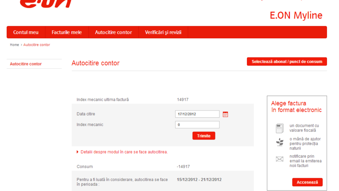This screenshot has width=339, height=191.
Task: Open Verificări şi revizii menu
Action: pyautogui.click(x=163, y=32)
